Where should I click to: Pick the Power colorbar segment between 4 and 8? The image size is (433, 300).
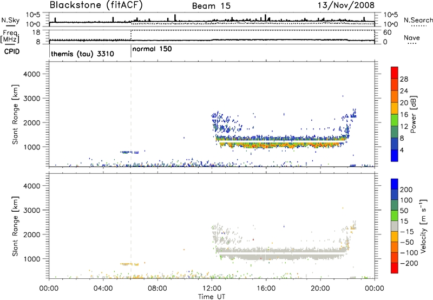[395, 144]
